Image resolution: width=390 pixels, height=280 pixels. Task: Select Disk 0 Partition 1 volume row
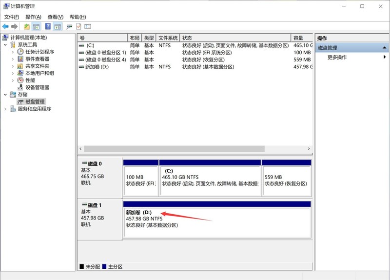pyautogui.click(x=195, y=53)
